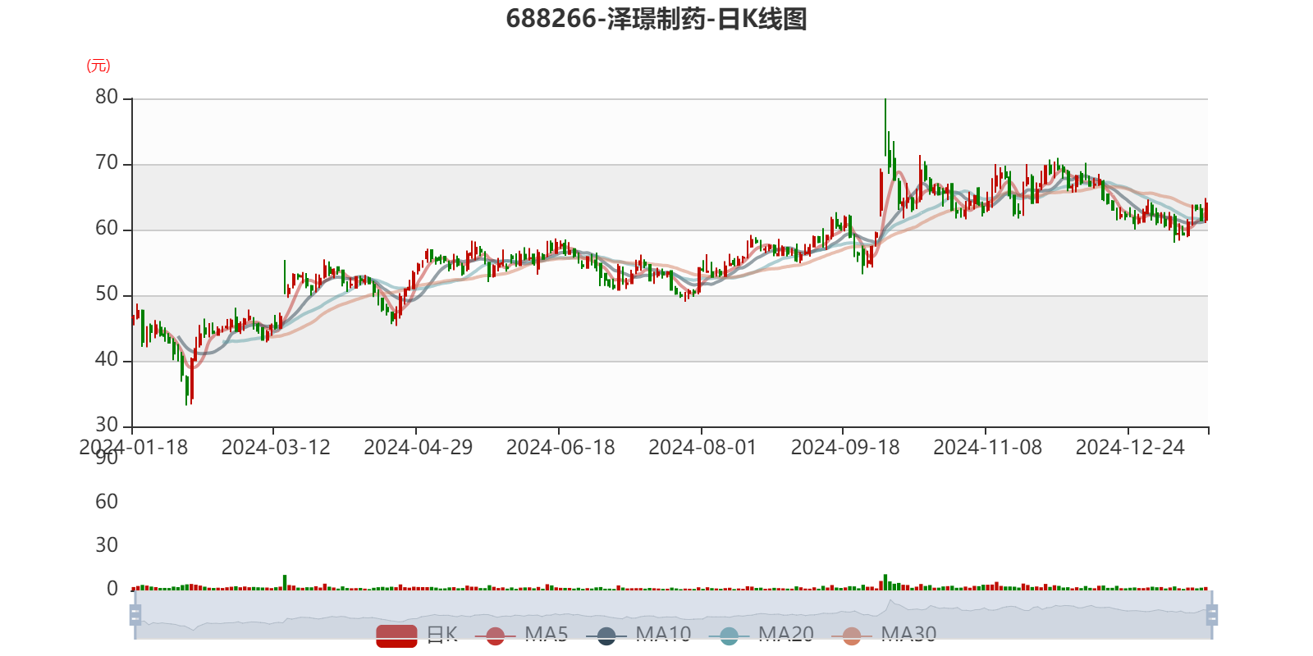Click inside the data zoom slider track

click(673, 615)
